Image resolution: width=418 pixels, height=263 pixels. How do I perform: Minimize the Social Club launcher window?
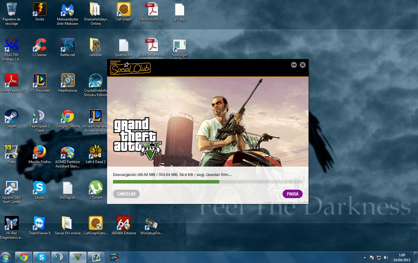pos(294,65)
